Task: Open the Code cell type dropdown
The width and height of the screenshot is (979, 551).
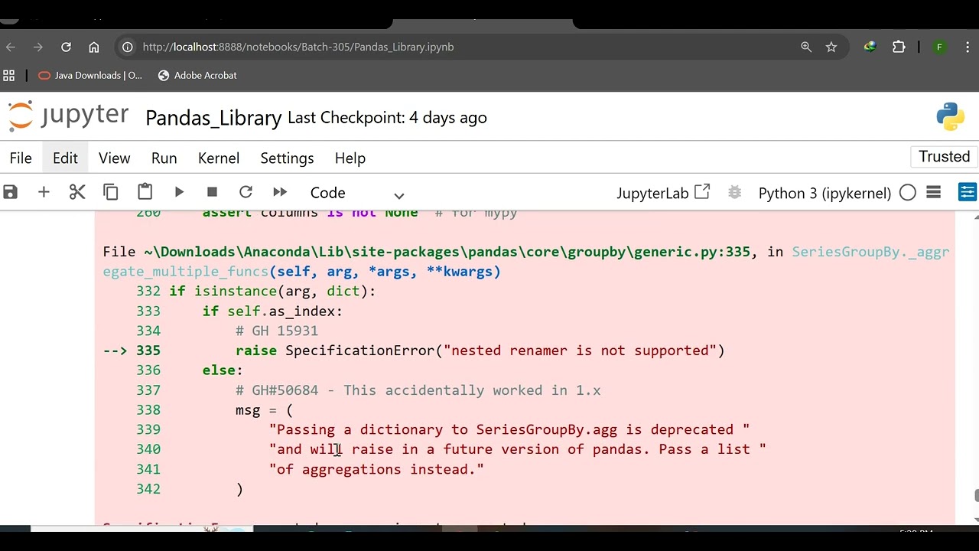Action: (356, 193)
